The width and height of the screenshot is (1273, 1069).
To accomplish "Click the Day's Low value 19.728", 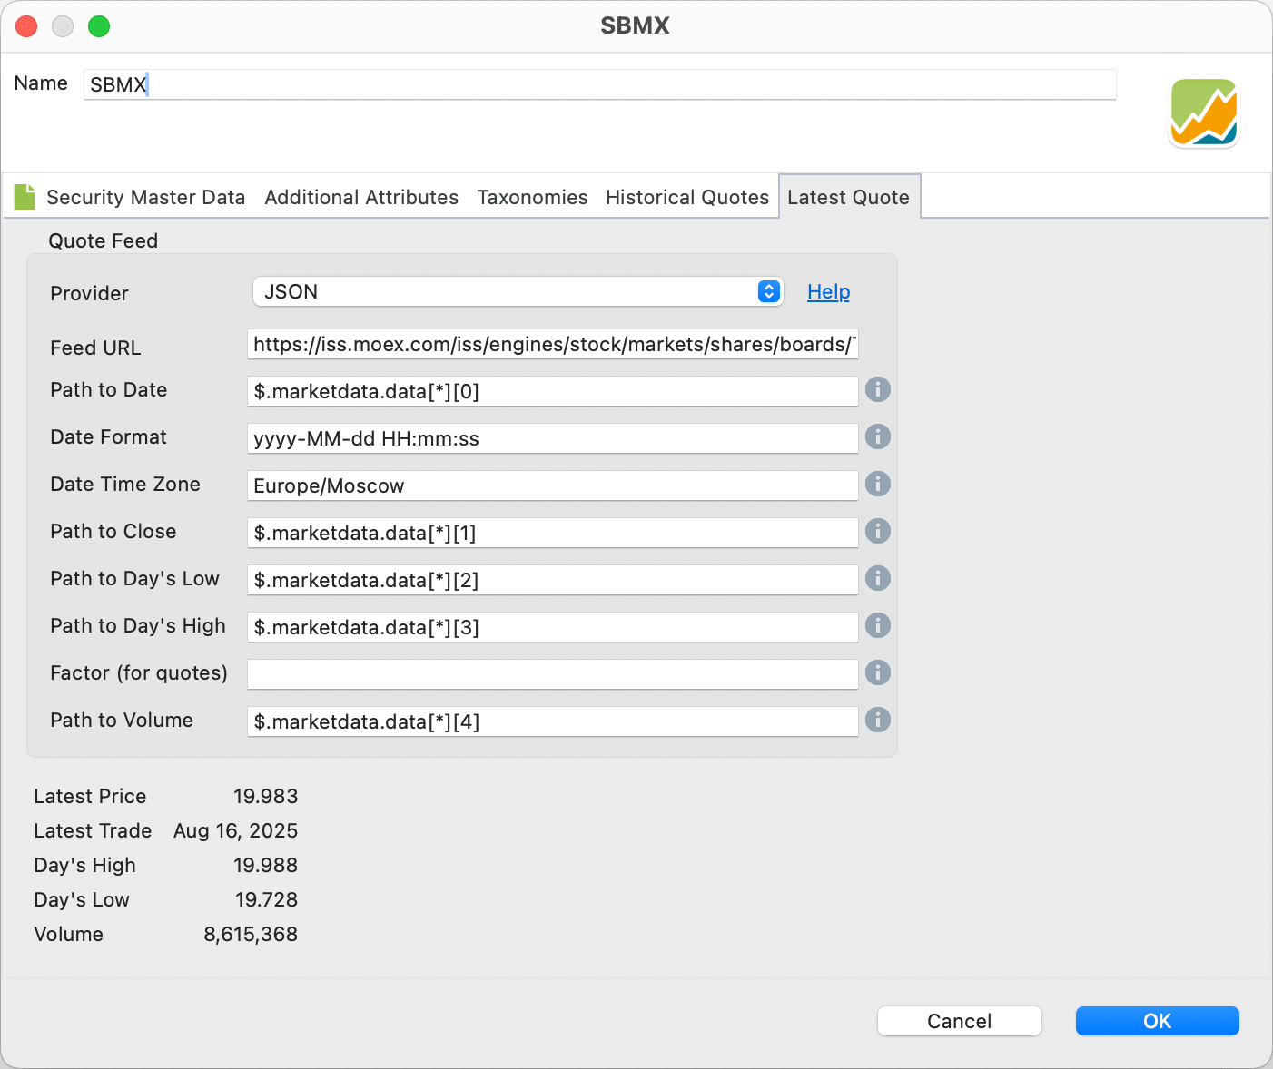I will [x=267, y=900].
